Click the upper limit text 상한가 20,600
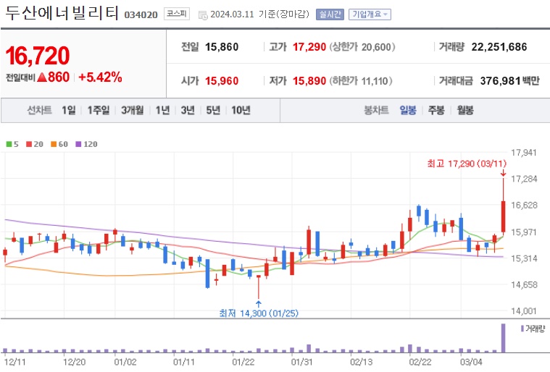The height and width of the screenshot is (372, 550). (362, 47)
